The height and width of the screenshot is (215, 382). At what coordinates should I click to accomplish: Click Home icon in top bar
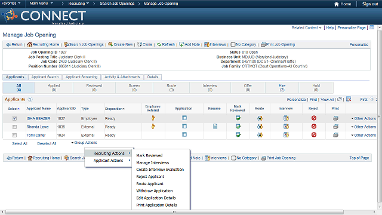click(x=337, y=4)
